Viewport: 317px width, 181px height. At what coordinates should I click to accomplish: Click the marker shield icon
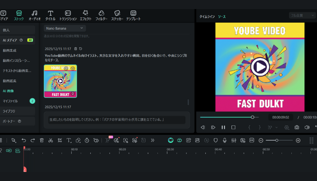(x=216, y=140)
